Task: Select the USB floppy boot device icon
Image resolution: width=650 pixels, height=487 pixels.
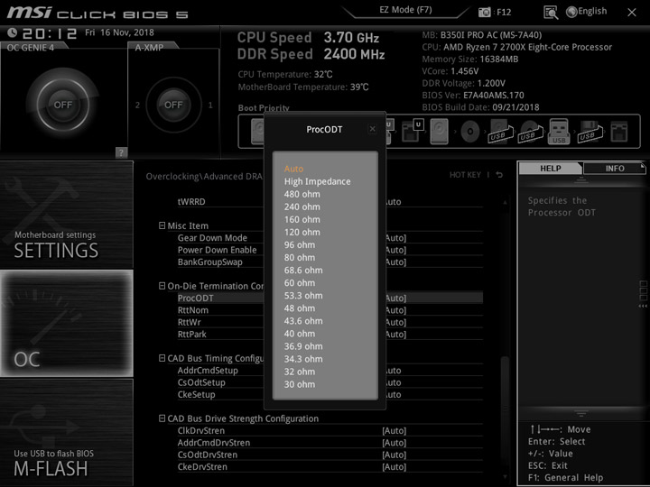Action: (x=589, y=132)
